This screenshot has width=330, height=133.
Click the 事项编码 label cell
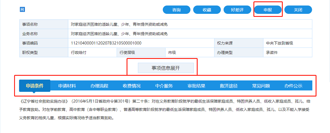[x=44, y=43]
